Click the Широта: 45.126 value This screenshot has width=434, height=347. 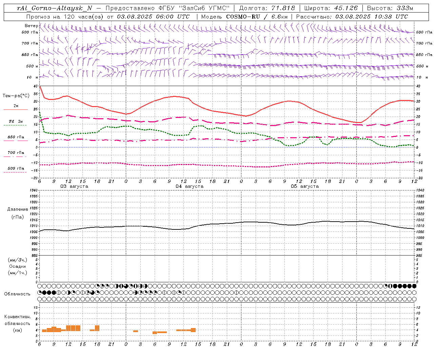[331, 8]
